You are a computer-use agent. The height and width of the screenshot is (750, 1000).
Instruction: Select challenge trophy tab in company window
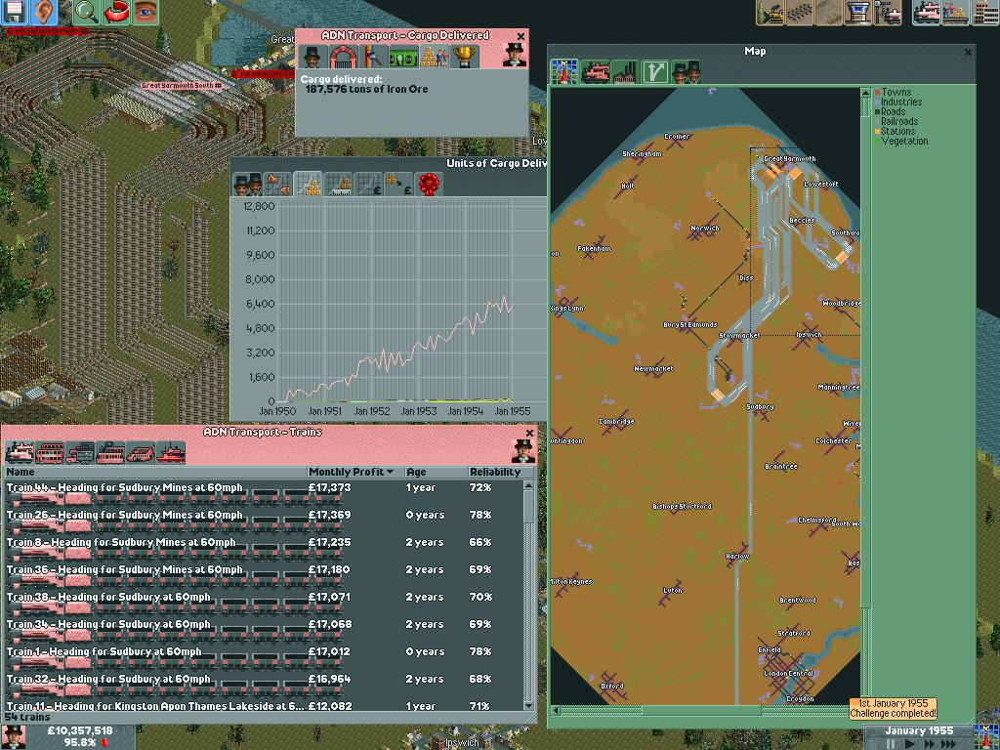[x=464, y=57]
